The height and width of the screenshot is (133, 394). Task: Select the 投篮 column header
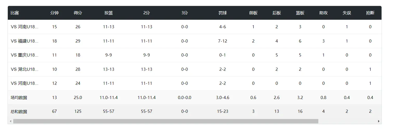coord(109,13)
